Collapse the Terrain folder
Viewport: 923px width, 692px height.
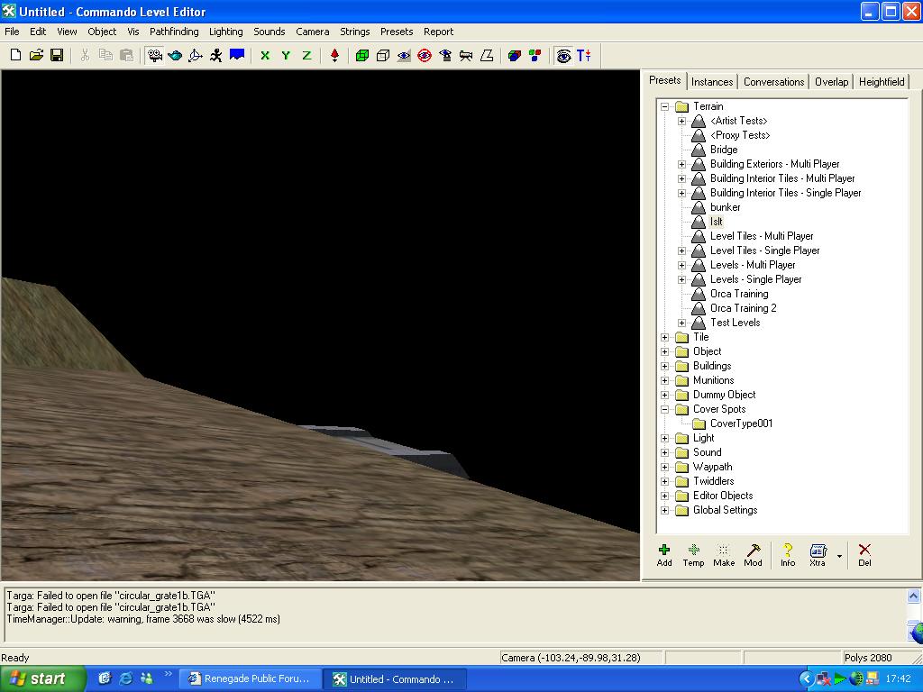[665, 106]
